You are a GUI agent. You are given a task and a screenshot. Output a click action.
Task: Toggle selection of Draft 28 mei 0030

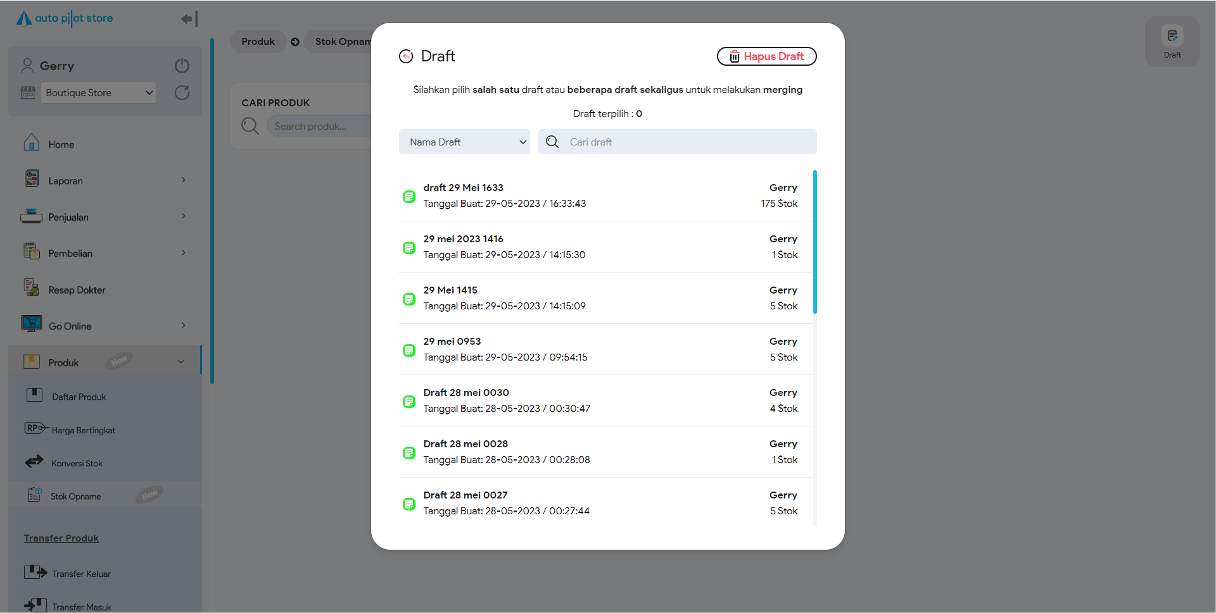[x=409, y=402]
